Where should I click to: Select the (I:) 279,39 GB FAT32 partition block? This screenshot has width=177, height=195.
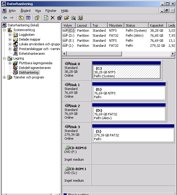point(133,135)
